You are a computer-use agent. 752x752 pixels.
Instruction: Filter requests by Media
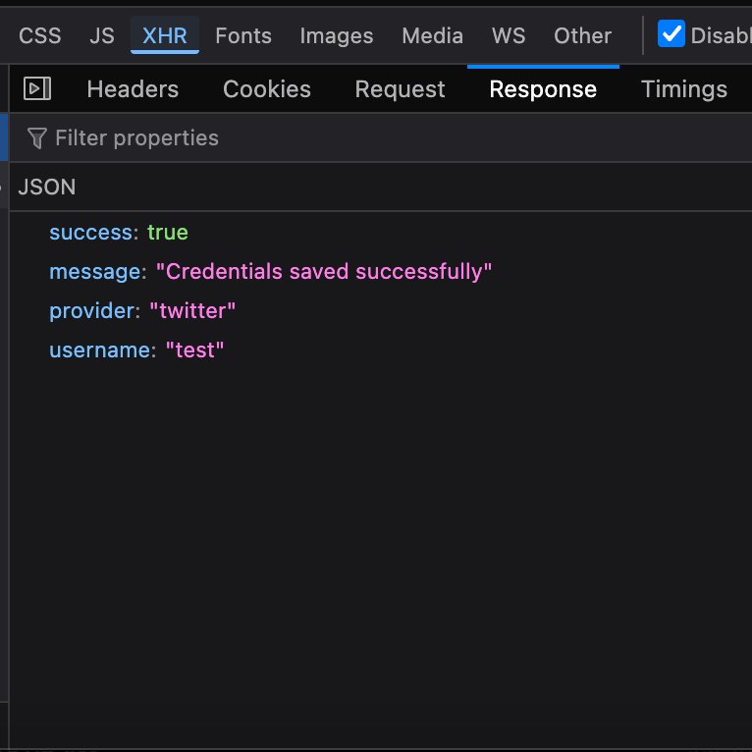[x=432, y=35]
